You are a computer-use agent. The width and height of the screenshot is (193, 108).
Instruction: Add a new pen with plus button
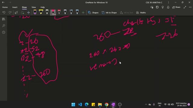coord(83,13)
